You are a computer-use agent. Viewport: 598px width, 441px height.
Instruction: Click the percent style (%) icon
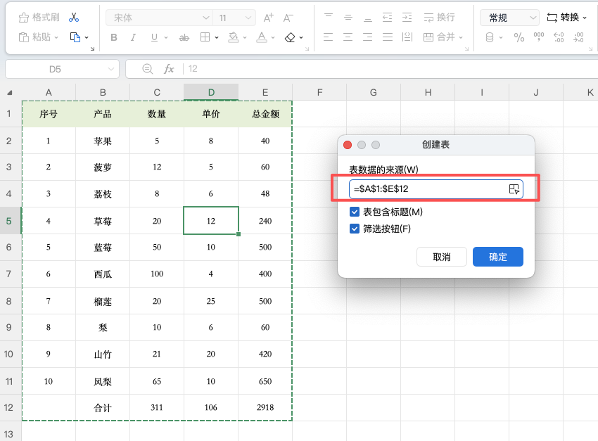[x=519, y=37]
